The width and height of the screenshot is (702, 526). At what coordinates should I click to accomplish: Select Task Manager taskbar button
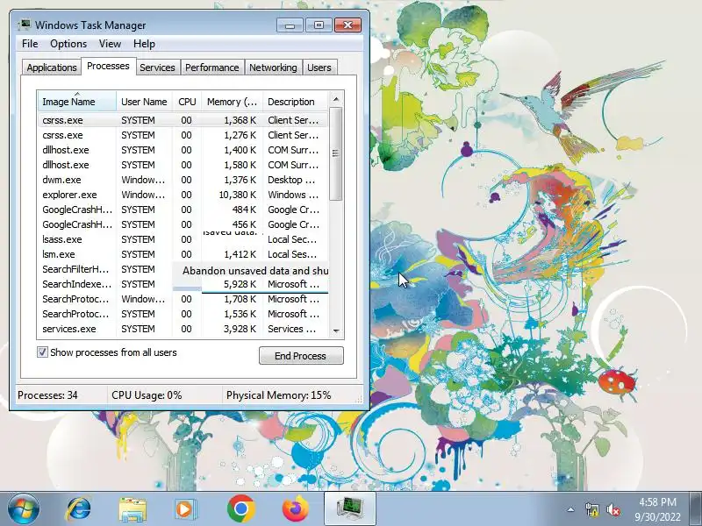coord(349,509)
